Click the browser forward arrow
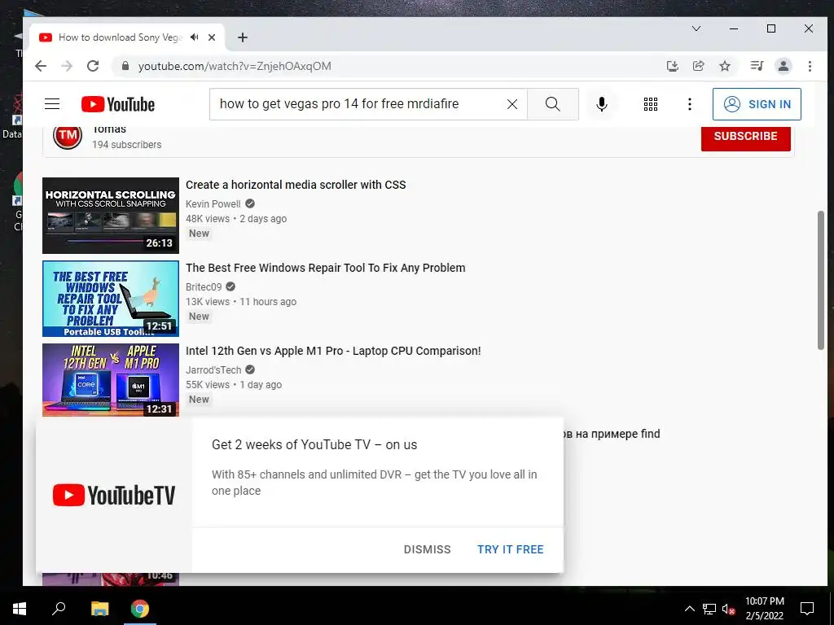This screenshot has width=834, height=625. pyautogui.click(x=67, y=66)
